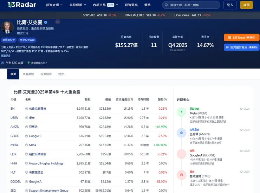
Task: Open the SEG ticker link
Action: pos(13,191)
